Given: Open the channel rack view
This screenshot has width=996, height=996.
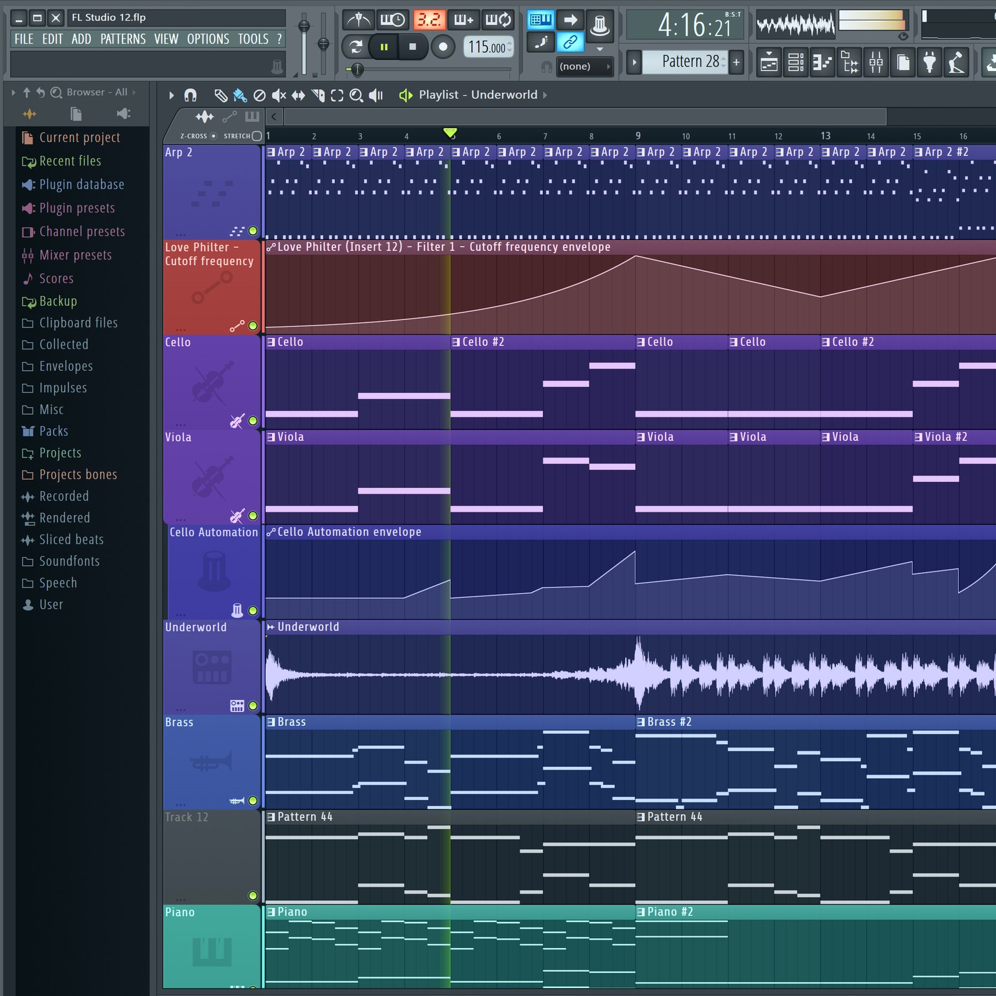Looking at the screenshot, I should point(796,63).
